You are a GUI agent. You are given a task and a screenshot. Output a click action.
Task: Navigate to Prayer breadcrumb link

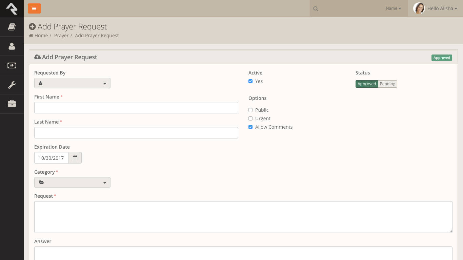(x=61, y=36)
